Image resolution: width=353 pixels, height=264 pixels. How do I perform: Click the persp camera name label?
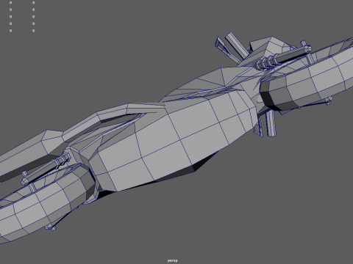coord(173,260)
